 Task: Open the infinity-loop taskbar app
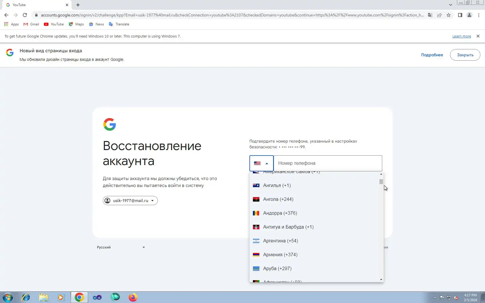pos(97,297)
